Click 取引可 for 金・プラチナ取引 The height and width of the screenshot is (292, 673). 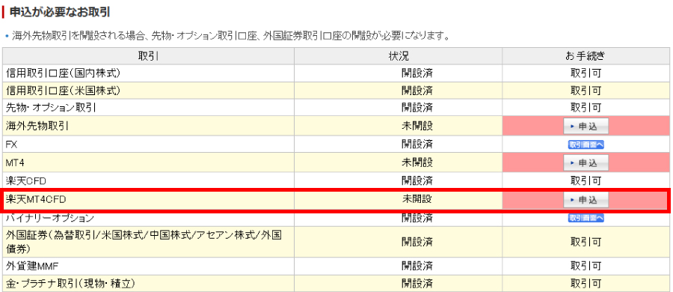(586, 284)
